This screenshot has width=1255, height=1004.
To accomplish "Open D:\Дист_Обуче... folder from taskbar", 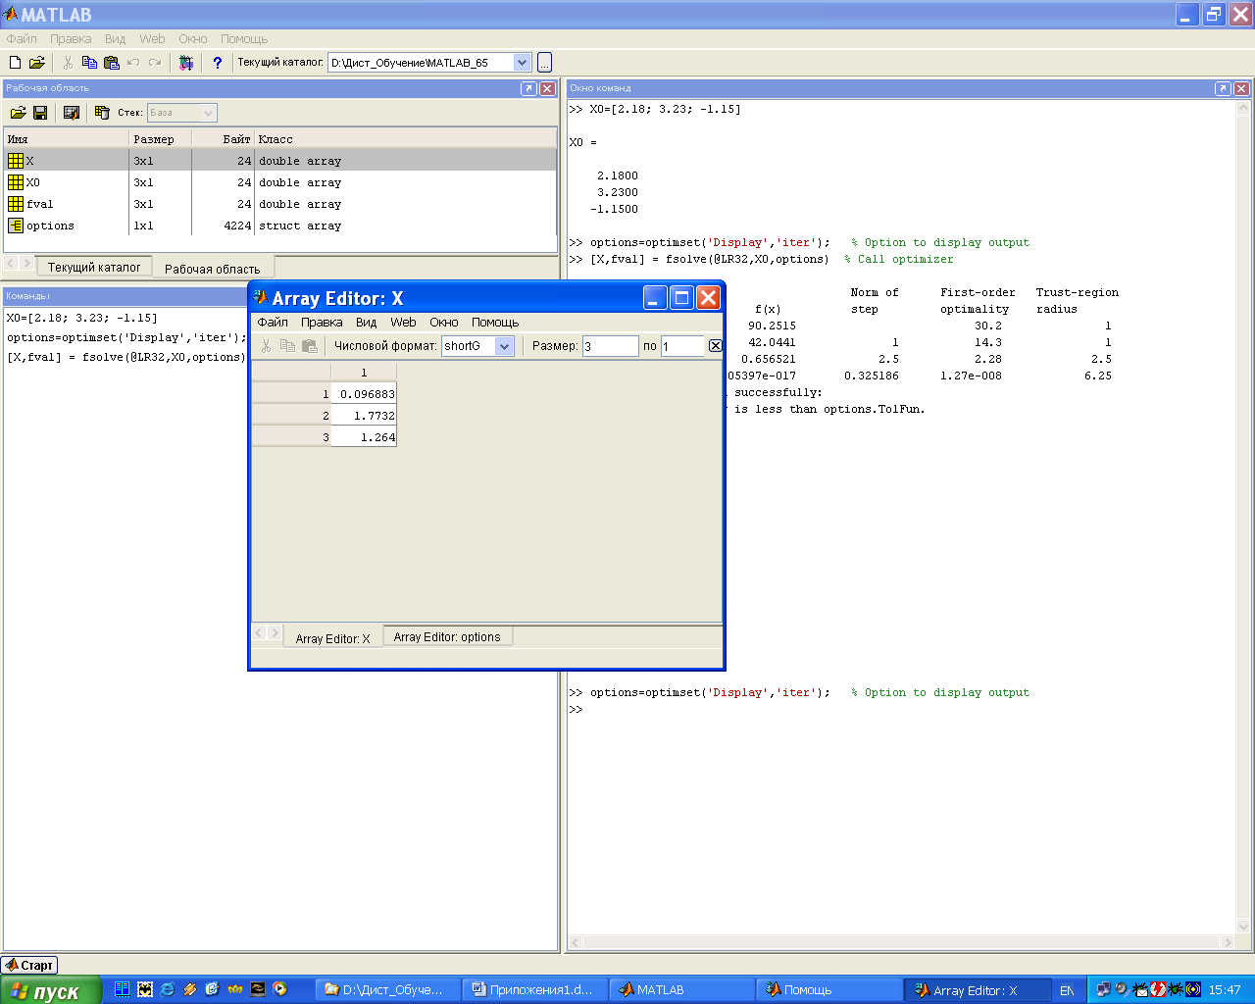I will tap(388, 990).
